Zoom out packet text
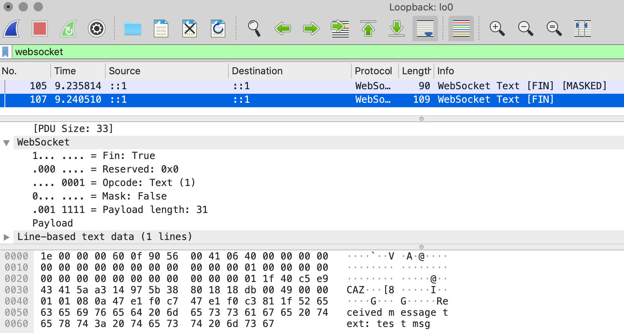The height and width of the screenshot is (333, 624). point(526,28)
